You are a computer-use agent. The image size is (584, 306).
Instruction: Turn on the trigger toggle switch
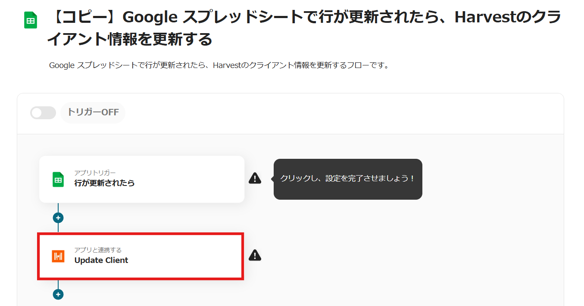click(43, 113)
